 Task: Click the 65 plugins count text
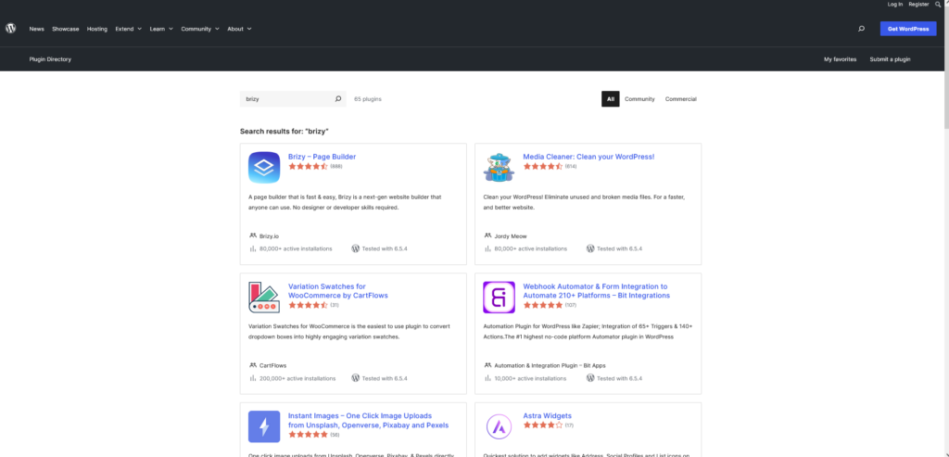[368, 98]
